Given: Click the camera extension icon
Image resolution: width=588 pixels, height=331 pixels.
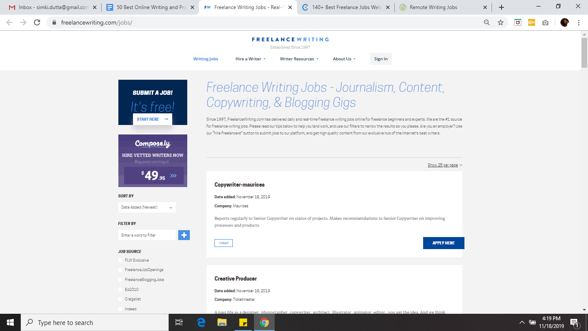Looking at the screenshot, I should tap(545, 22).
